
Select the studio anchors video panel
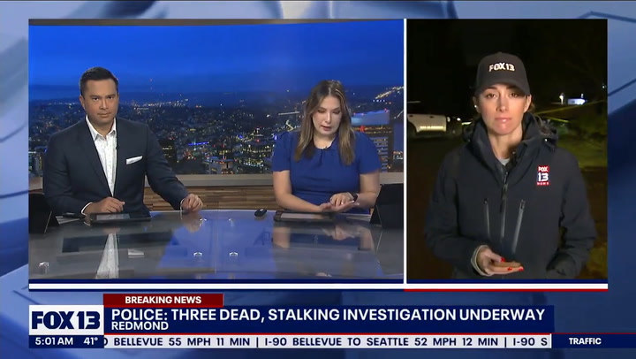click(x=216, y=150)
